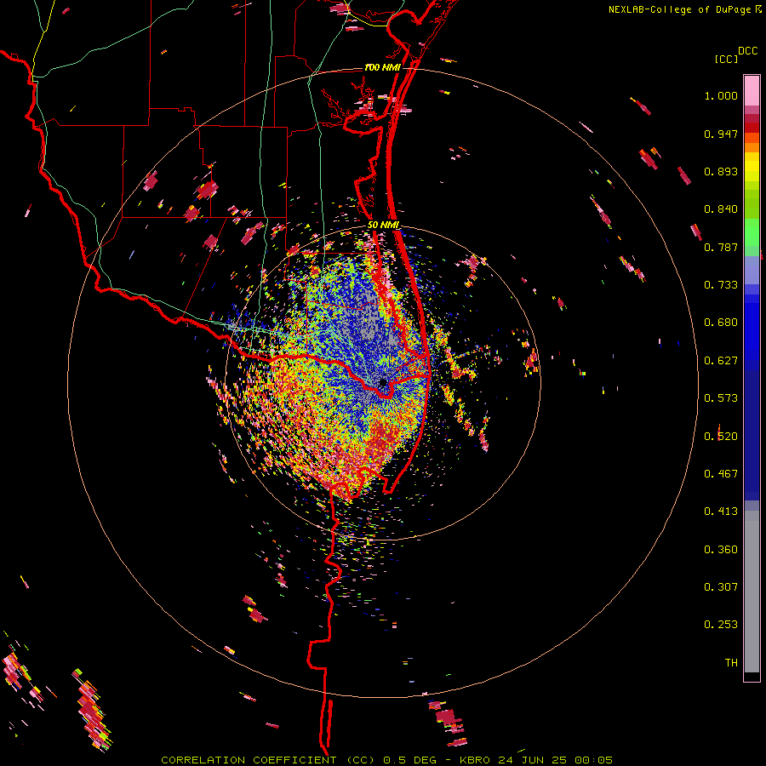Select the 0.307 value on the scale
The image size is (766, 766).
coord(721,587)
